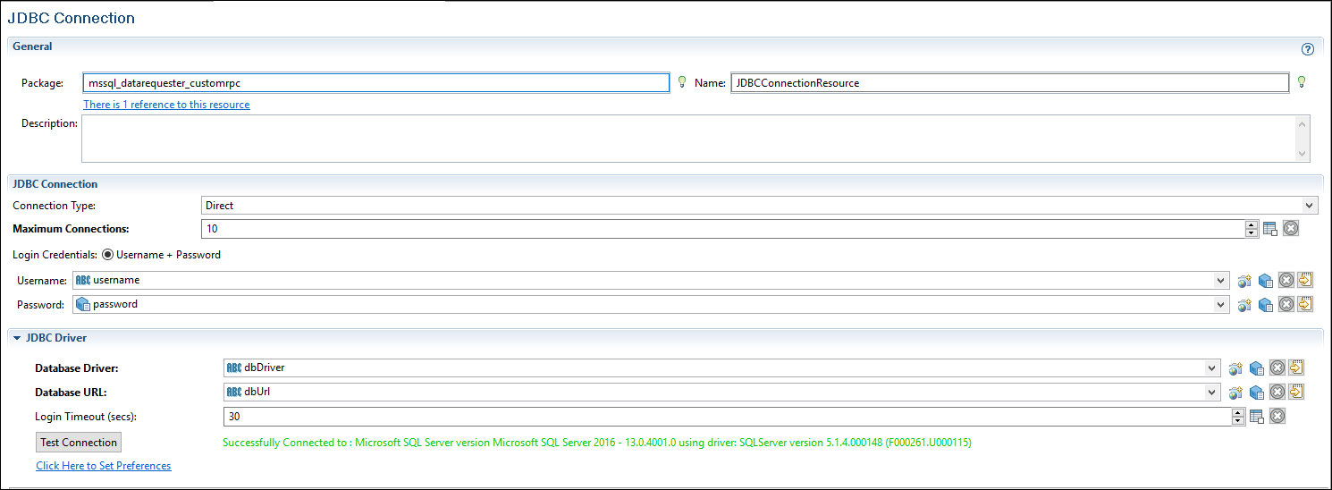Clear the Login Timeout value with X icon
The width and height of the screenshot is (1332, 490).
point(1277,416)
